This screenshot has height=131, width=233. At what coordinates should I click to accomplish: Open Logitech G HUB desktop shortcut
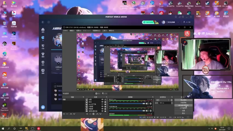click(x=4, y=46)
